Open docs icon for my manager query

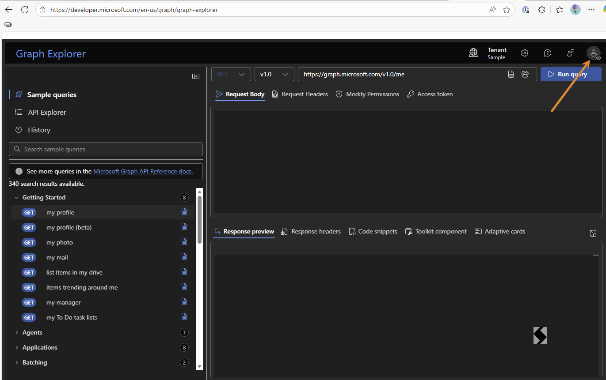[x=184, y=302]
